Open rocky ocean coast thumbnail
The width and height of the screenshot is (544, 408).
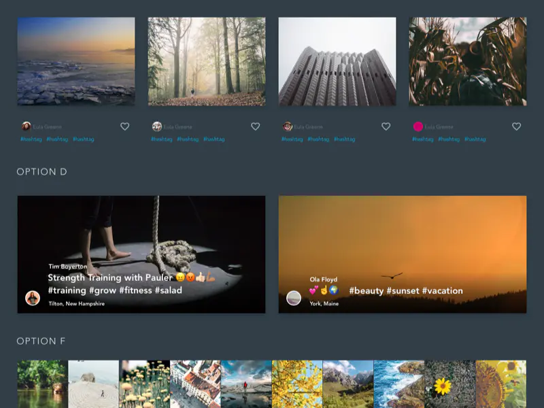399,384
